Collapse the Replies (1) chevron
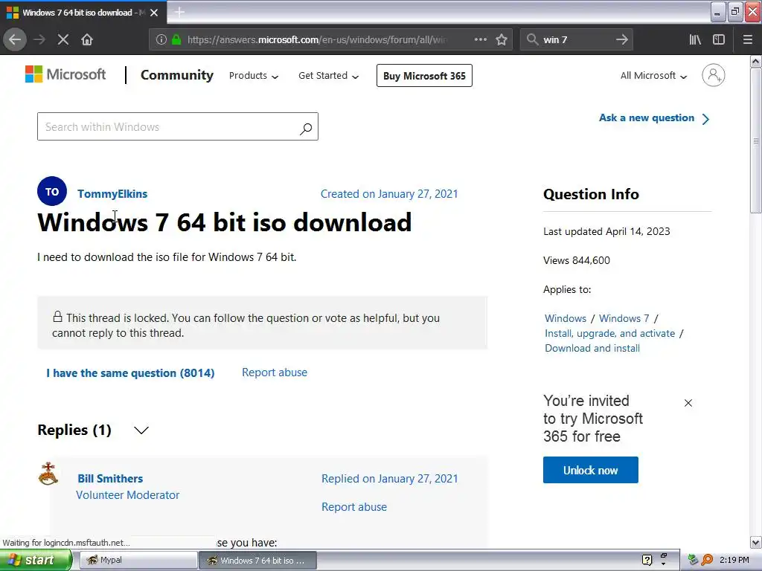762x571 pixels. coord(141,430)
